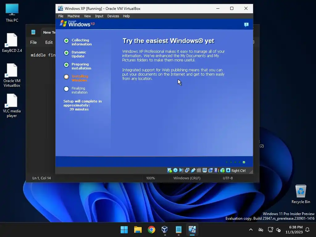
Task: Click the muted volume tray icon
Action: 278,230
